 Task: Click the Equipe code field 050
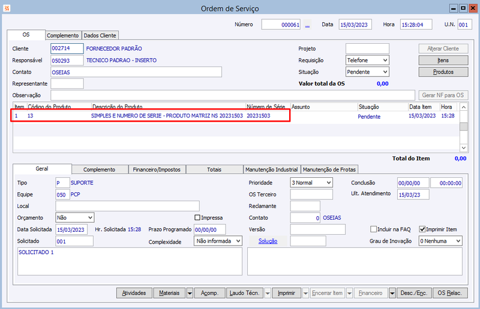click(x=62, y=195)
